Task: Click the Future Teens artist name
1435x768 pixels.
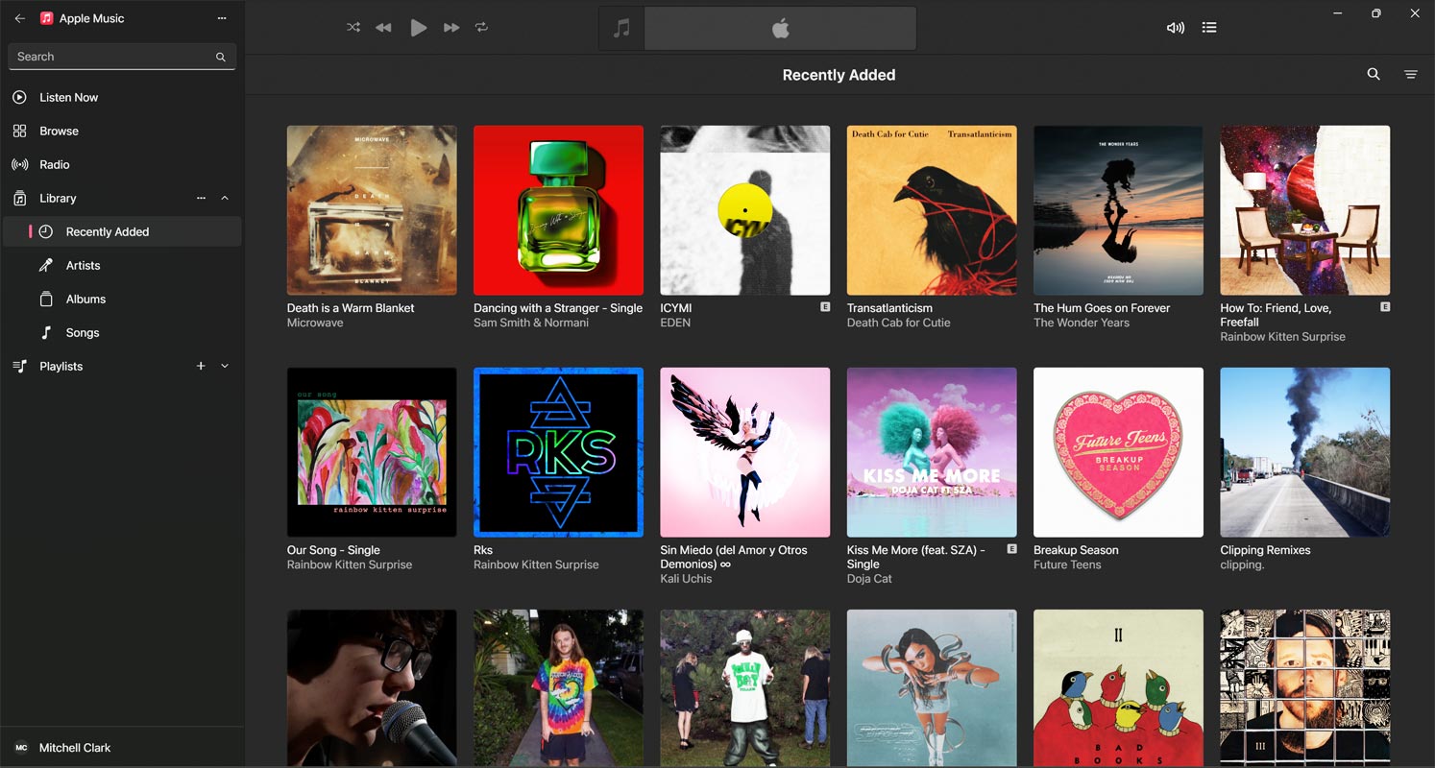Action: point(1067,565)
